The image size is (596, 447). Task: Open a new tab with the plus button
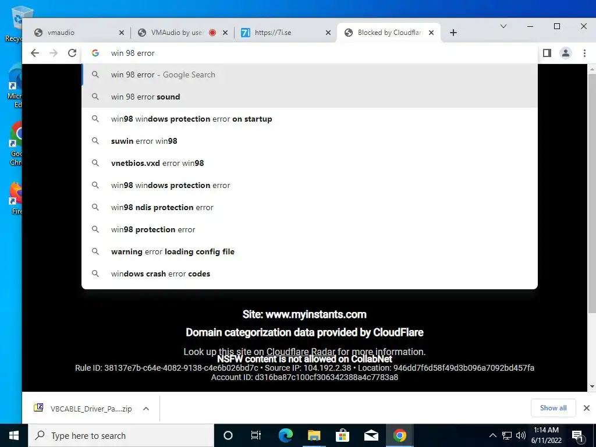(x=453, y=33)
